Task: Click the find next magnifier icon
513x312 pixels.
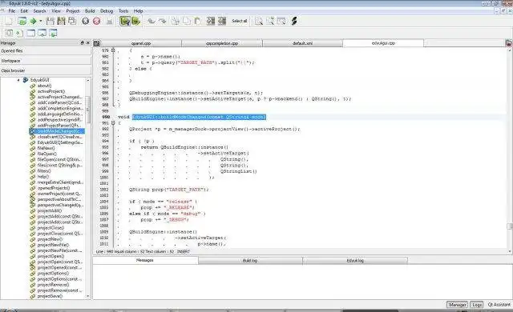Action: (x=270, y=22)
